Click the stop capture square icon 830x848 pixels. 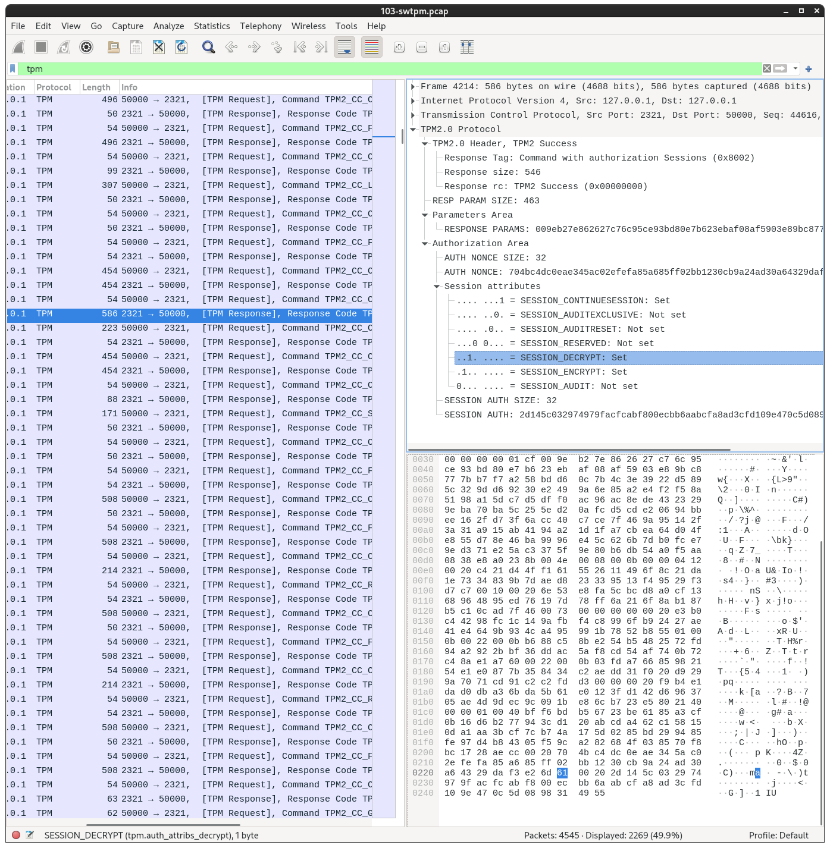pos(41,47)
